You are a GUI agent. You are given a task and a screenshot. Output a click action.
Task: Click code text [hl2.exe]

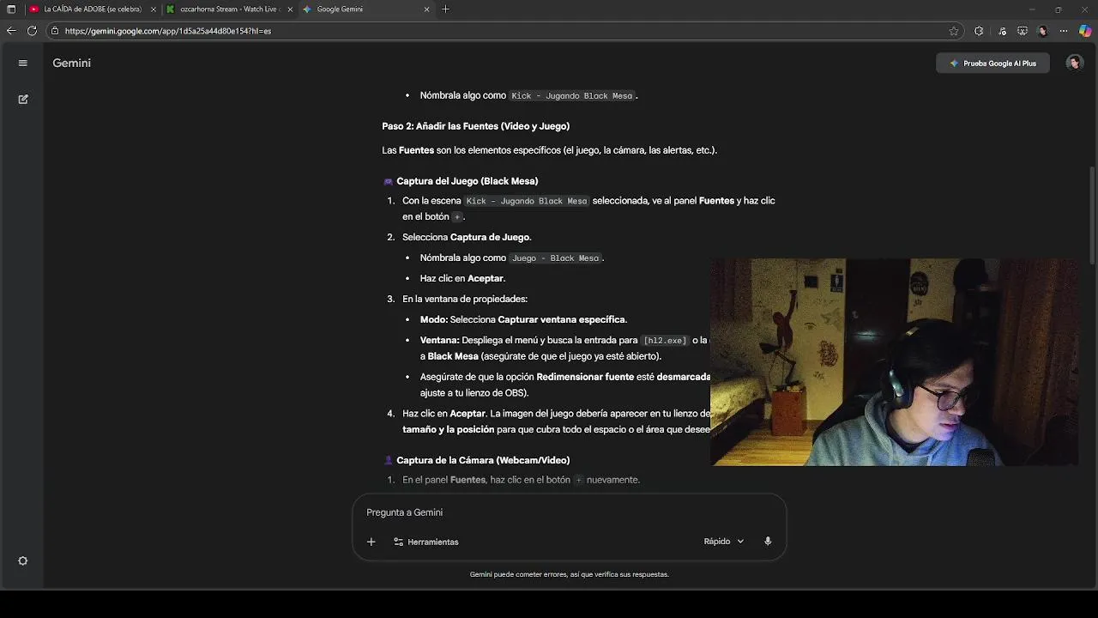pyautogui.click(x=665, y=341)
